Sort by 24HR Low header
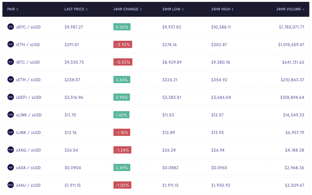This screenshot has width=312, height=195. click(x=173, y=9)
